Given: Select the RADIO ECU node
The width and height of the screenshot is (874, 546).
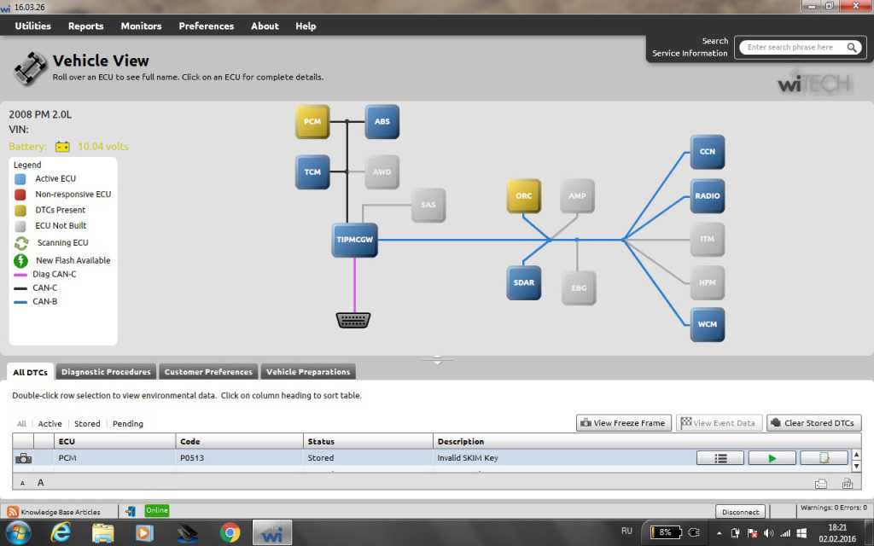Looking at the screenshot, I should coord(707,196).
